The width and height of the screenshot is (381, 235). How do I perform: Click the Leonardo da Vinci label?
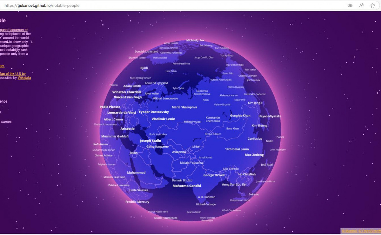coord(122,112)
